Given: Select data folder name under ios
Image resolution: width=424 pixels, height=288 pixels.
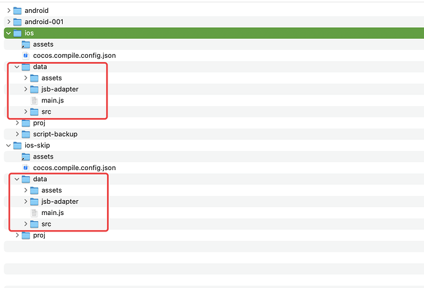Looking at the screenshot, I should pyautogui.click(x=40, y=67).
